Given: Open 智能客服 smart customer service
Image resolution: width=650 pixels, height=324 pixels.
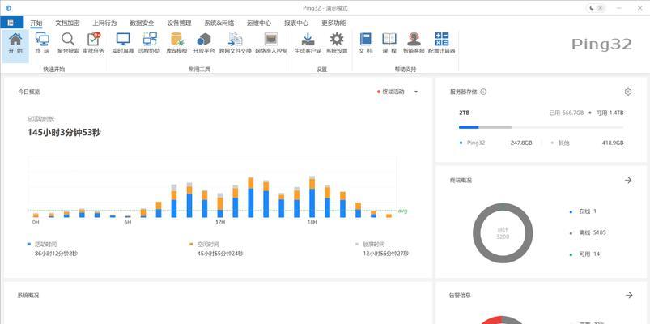Looking at the screenshot, I should pos(414,43).
